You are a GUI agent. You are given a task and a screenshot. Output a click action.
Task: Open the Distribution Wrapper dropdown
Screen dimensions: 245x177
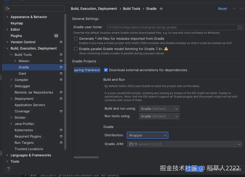point(147,135)
